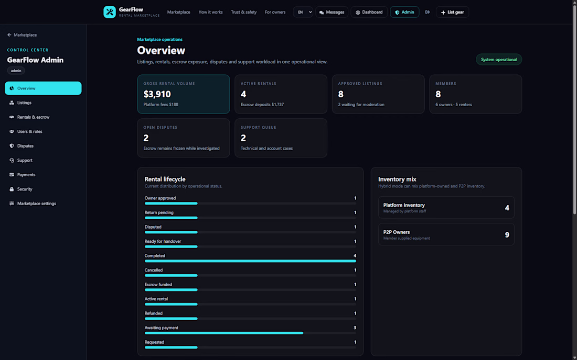This screenshot has height=360, width=577.
Task: Click the back arrow beside Marketplace
Action: point(9,35)
